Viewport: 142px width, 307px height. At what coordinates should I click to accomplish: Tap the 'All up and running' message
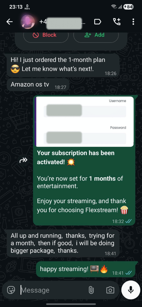[63, 243]
